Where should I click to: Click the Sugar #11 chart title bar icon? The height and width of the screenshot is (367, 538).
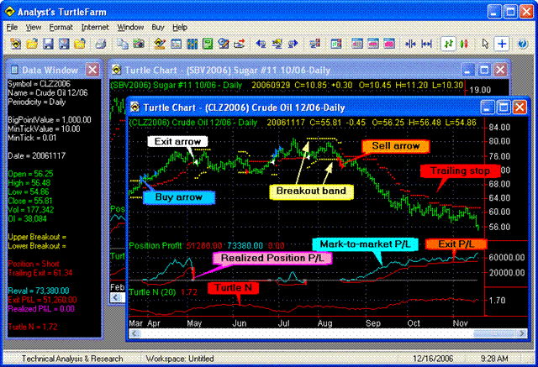point(116,71)
